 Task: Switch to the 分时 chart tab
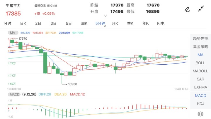[x=8, y=24]
